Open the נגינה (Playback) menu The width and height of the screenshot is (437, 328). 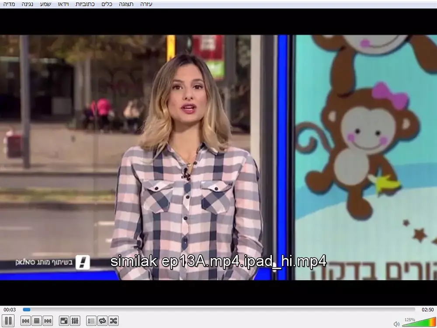(27, 4)
